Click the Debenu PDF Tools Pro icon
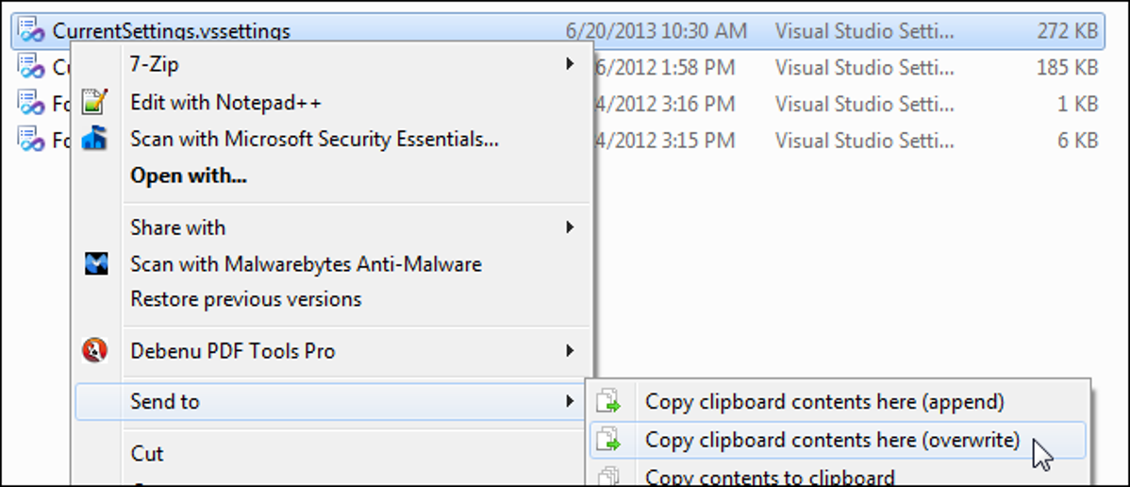1130x487 pixels. point(94,351)
